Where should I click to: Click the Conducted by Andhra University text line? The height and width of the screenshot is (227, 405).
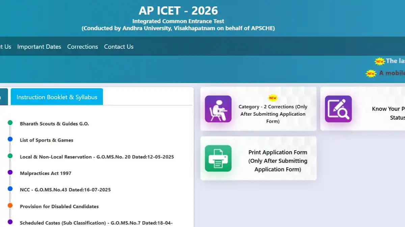(178, 28)
